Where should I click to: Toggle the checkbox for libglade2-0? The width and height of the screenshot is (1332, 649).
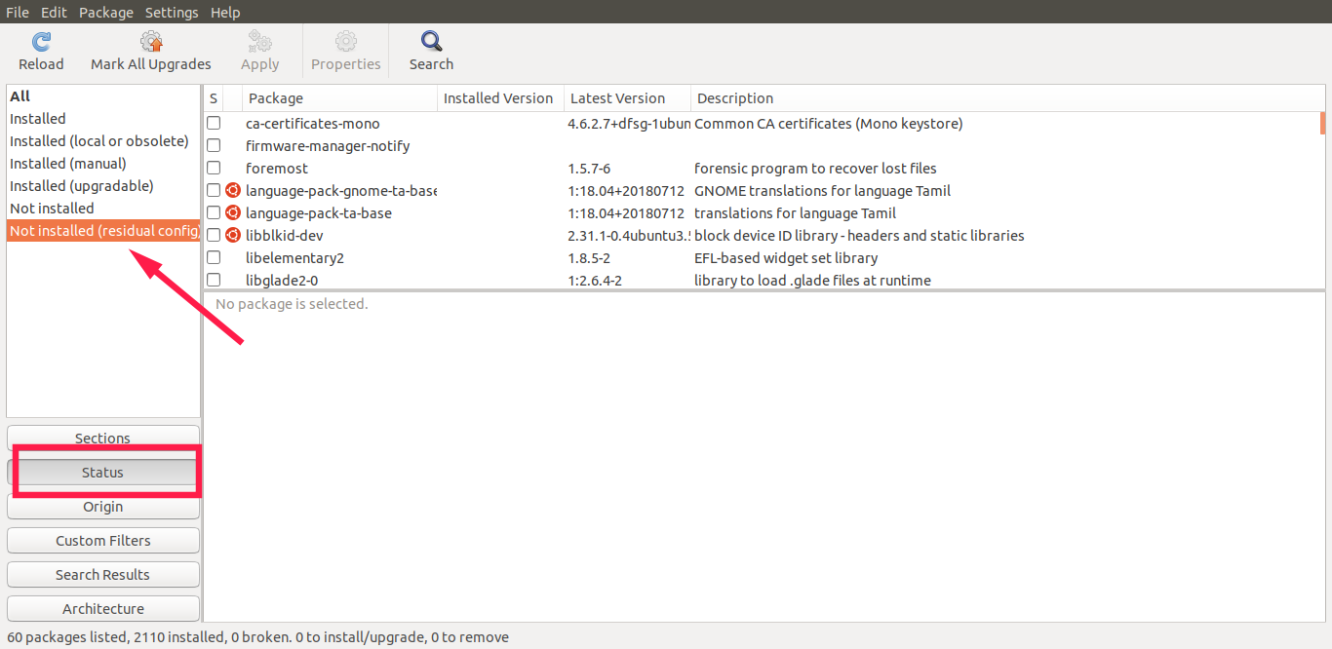[x=214, y=281]
